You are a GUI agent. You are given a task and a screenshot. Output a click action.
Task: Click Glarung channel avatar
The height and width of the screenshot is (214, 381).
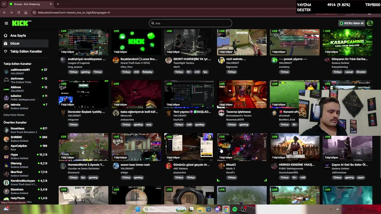[x=6, y=165]
